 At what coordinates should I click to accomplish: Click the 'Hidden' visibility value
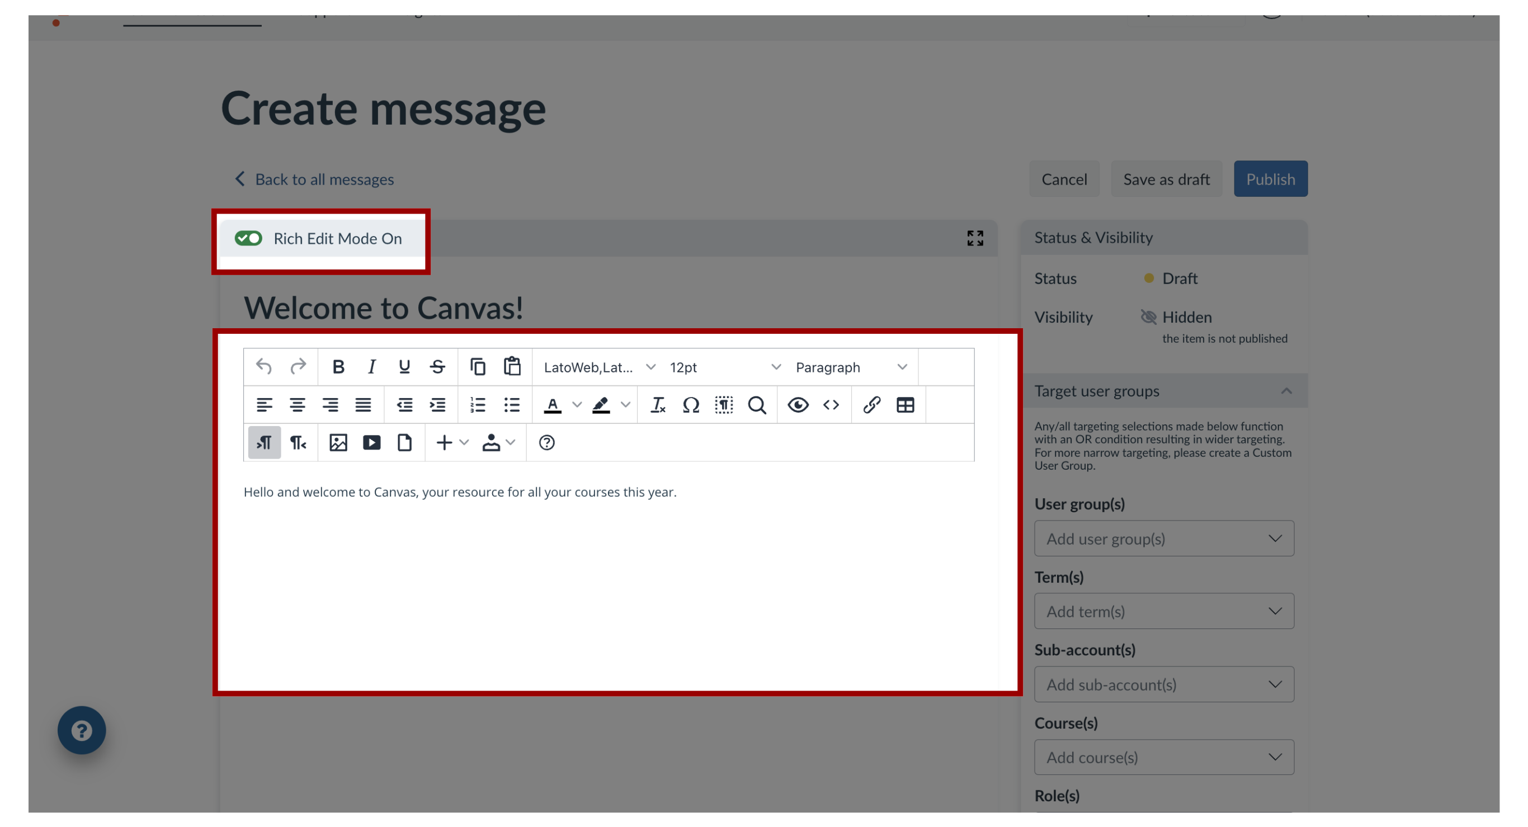(1186, 317)
